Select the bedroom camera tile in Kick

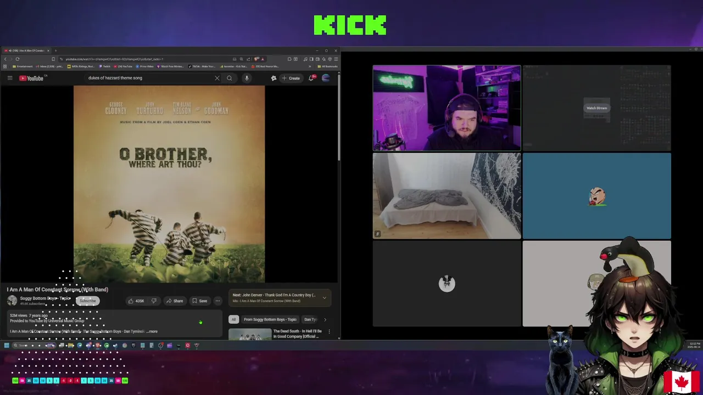click(447, 196)
